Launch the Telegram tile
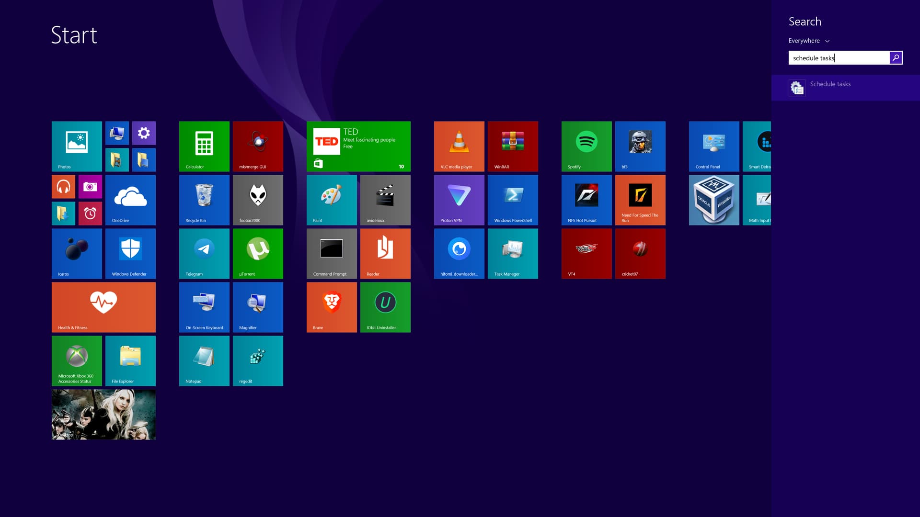Screen dimensions: 920x517 tap(204, 253)
